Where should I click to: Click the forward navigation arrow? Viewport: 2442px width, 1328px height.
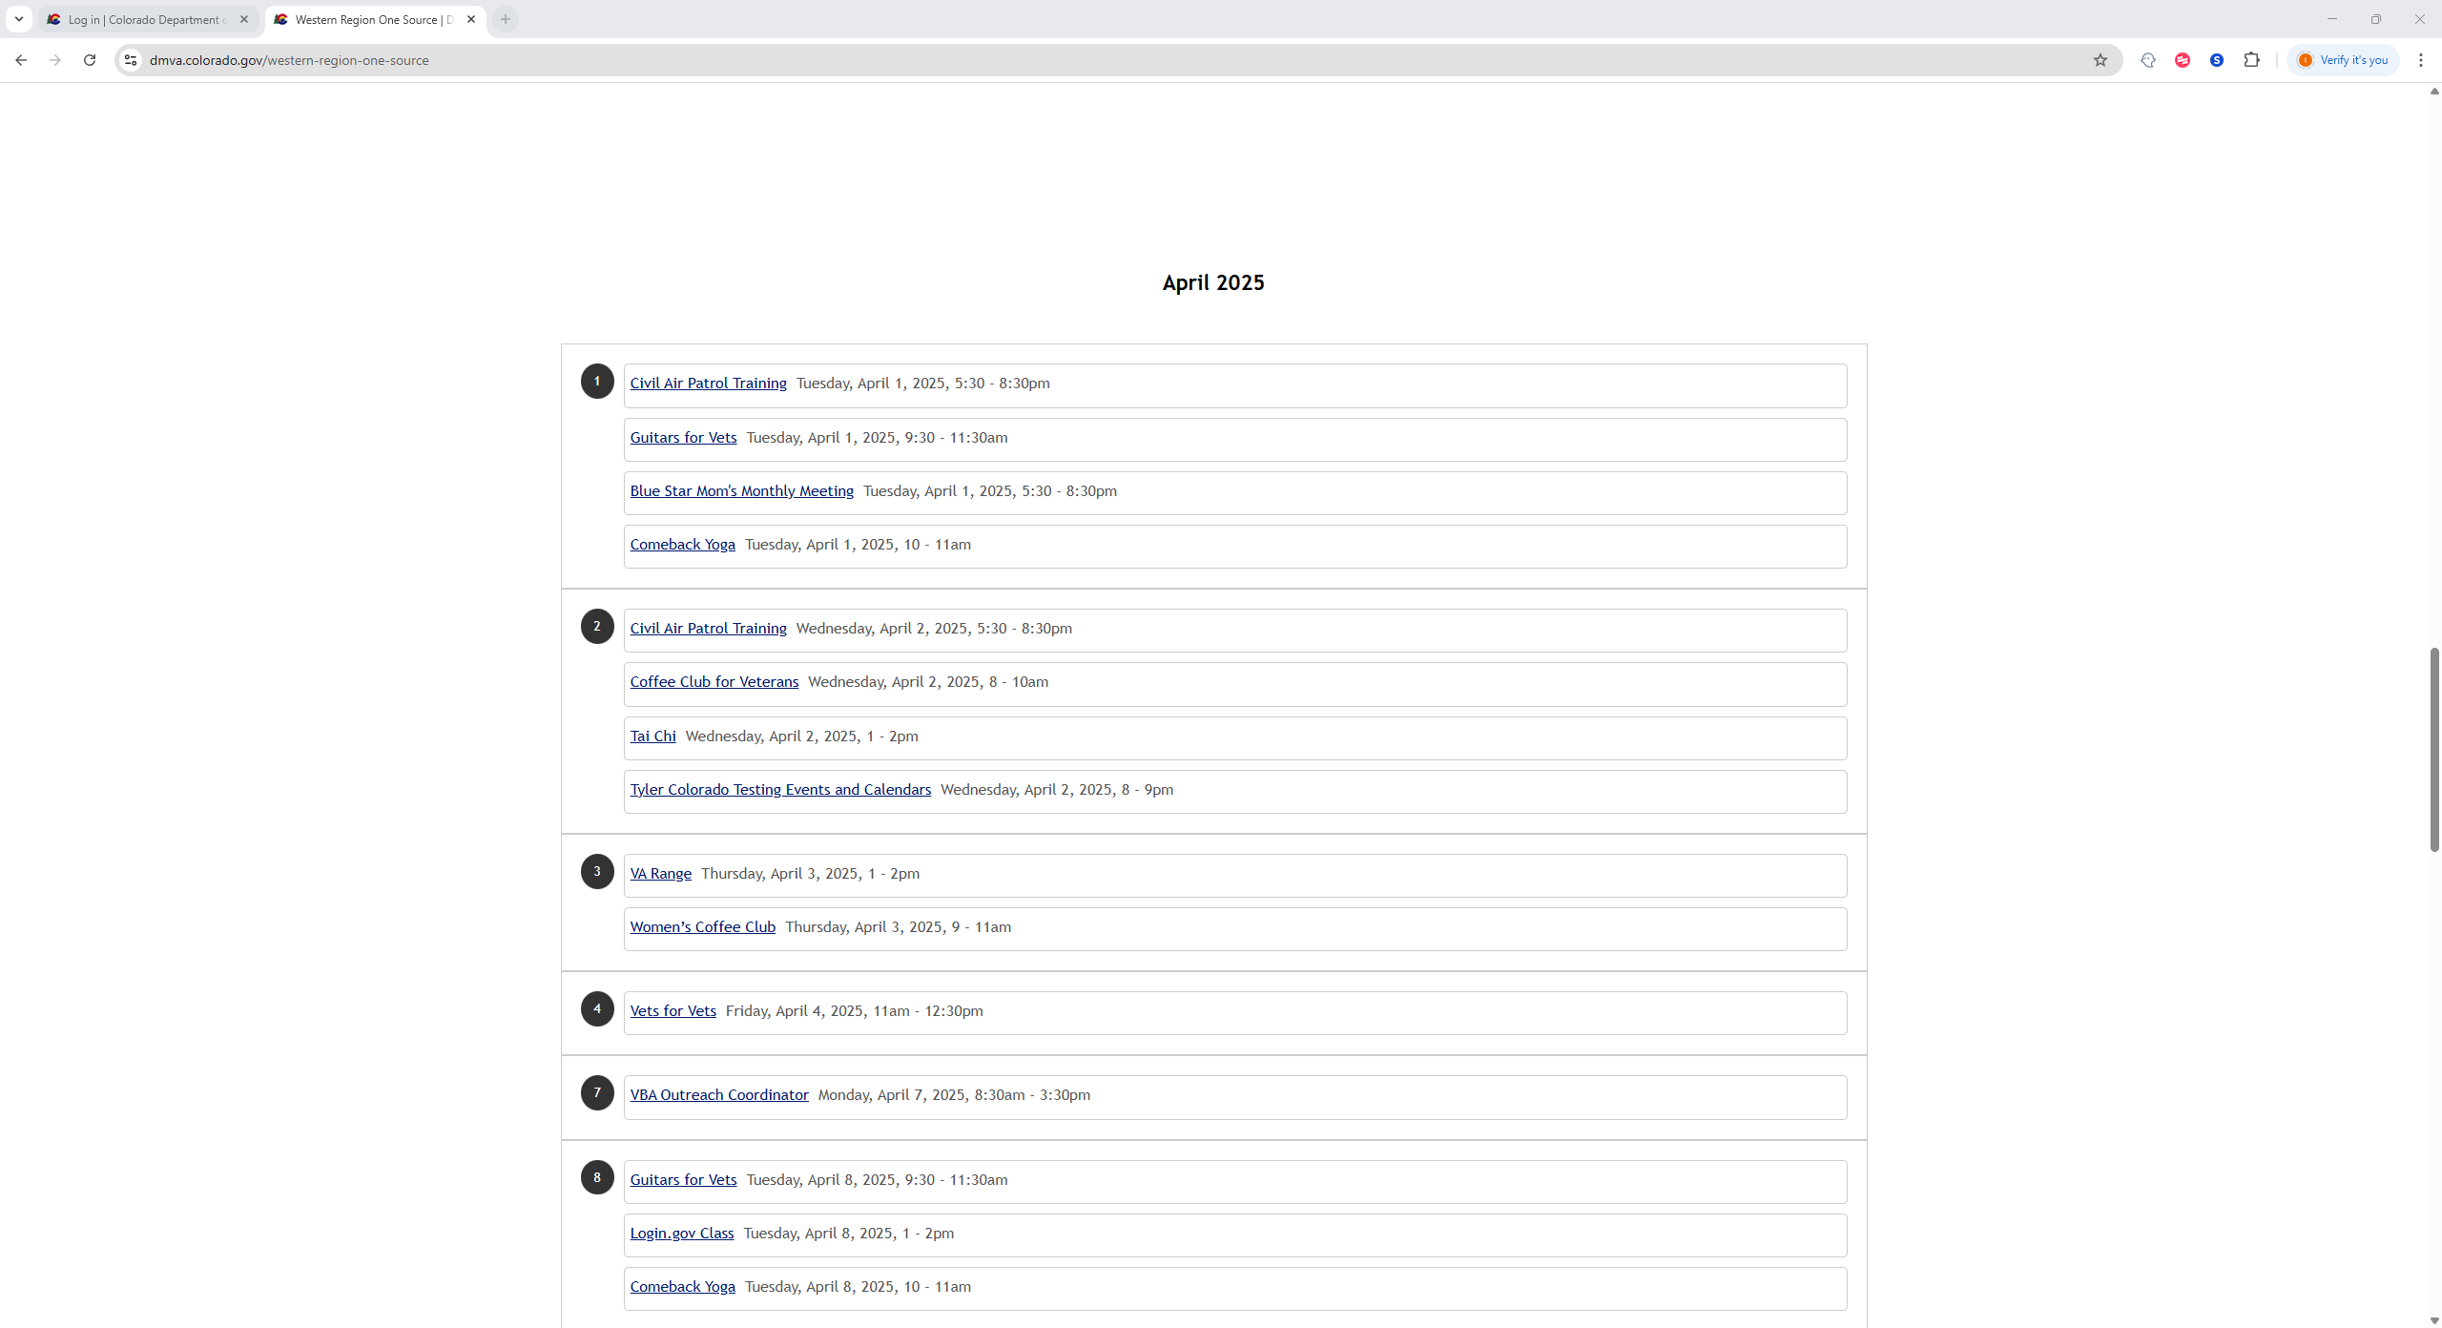point(55,60)
